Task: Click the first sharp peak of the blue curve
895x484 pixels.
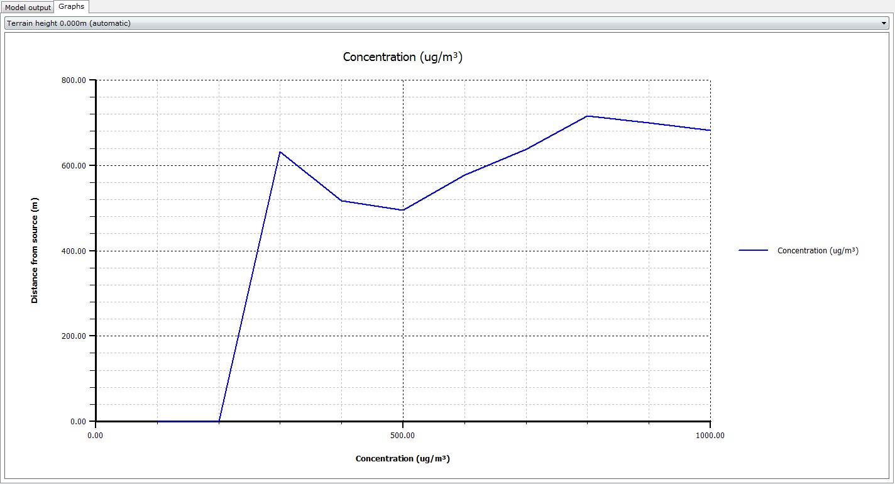Action: [280, 151]
